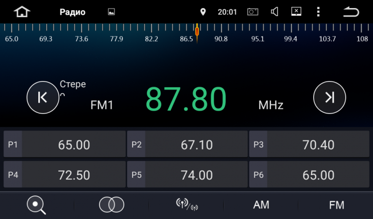Select preset P1 65.00

[x=64, y=144]
